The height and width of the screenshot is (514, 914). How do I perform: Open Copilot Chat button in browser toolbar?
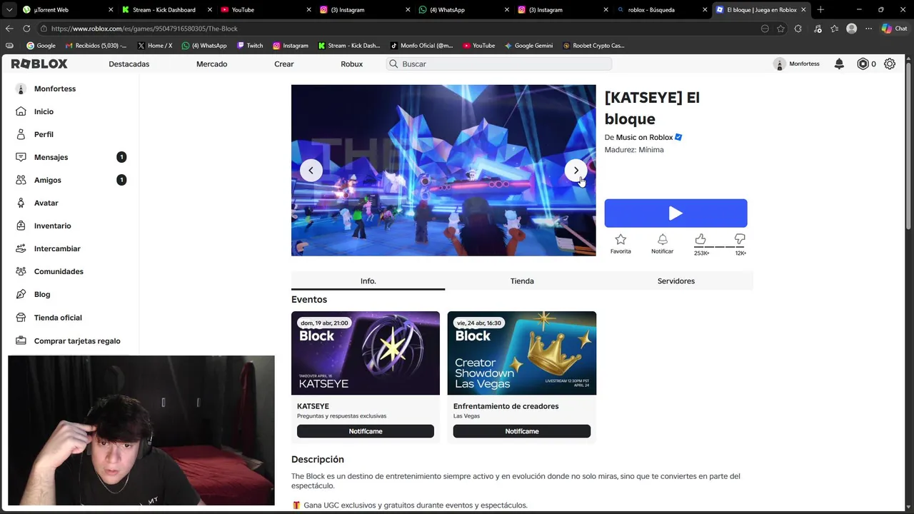[x=894, y=29]
